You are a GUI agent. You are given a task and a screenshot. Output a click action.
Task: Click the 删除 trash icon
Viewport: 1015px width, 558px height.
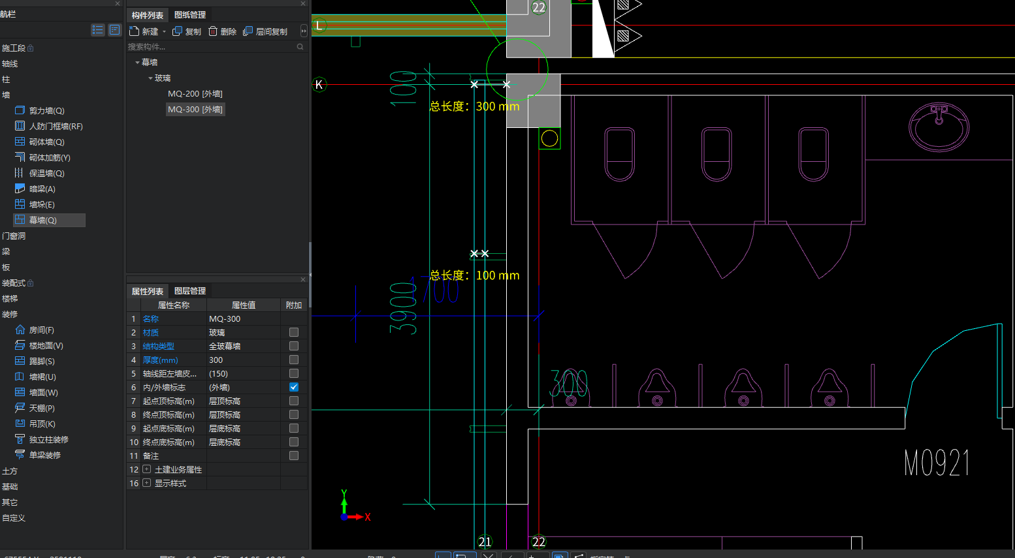[x=213, y=31]
